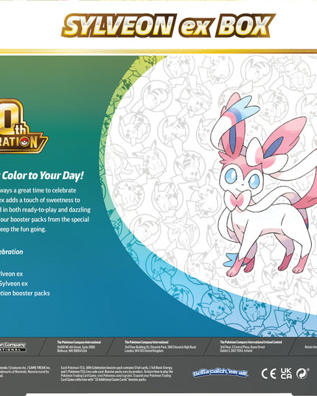Click the line 'ways a great time to celebrate'
Viewport: 317px width, 396px height.
coord(38,190)
